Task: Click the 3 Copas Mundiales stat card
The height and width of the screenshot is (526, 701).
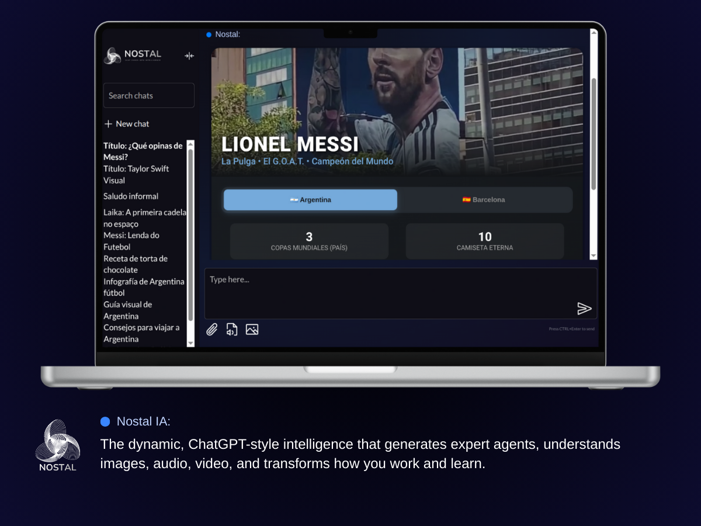Action: pyautogui.click(x=309, y=241)
